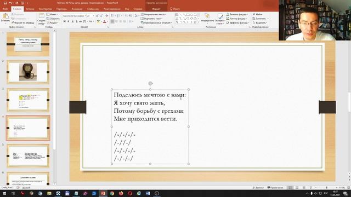Open Firefox from the Windows taskbar
Image resolution: width=351 pixels, height=197 pixels.
pyautogui.click(x=121, y=193)
